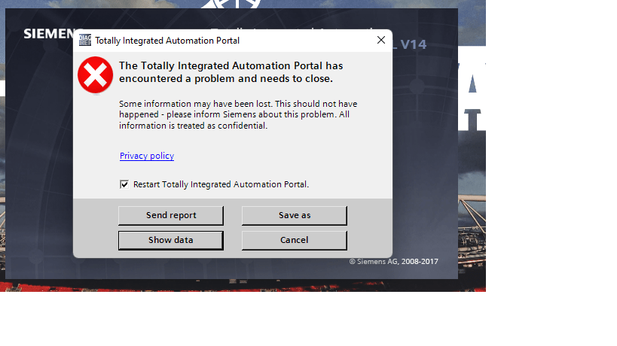617x346 pixels.
Task: Close the error dialog with X button
Action: [380, 41]
